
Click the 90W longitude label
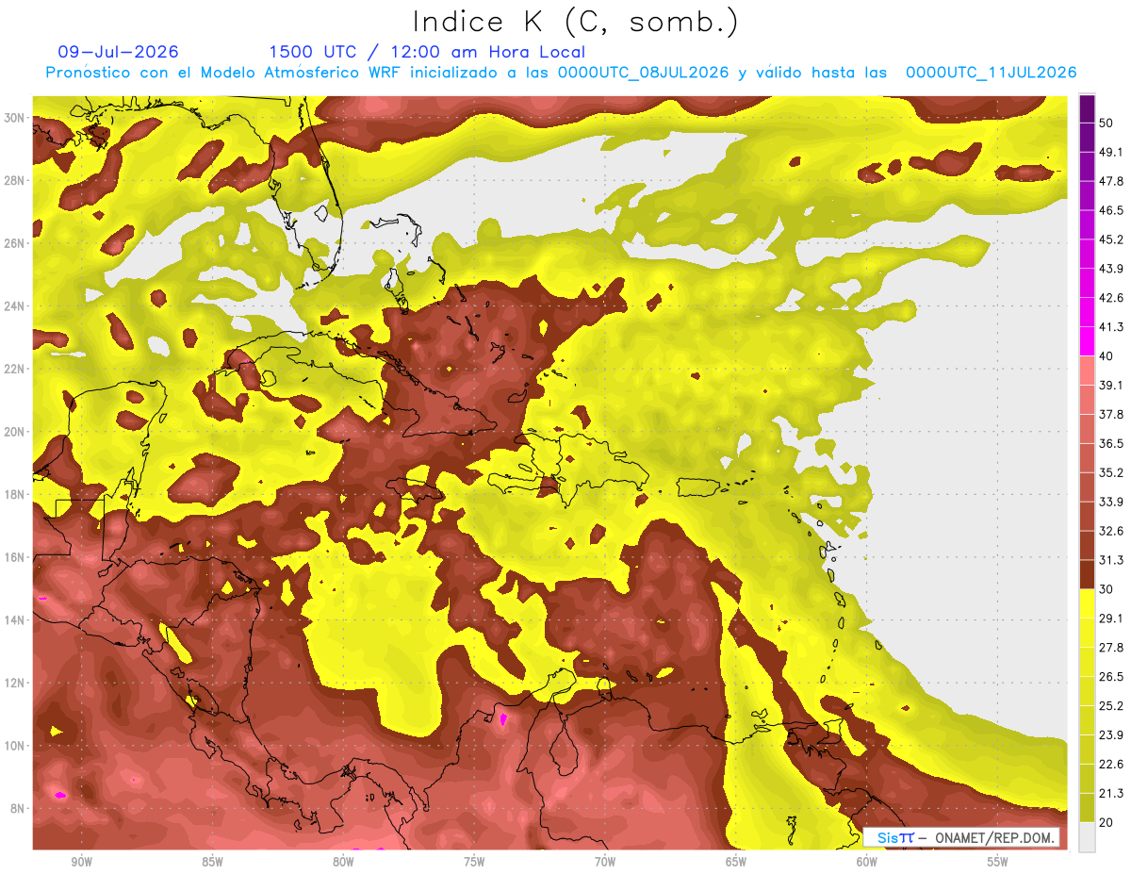tap(81, 862)
